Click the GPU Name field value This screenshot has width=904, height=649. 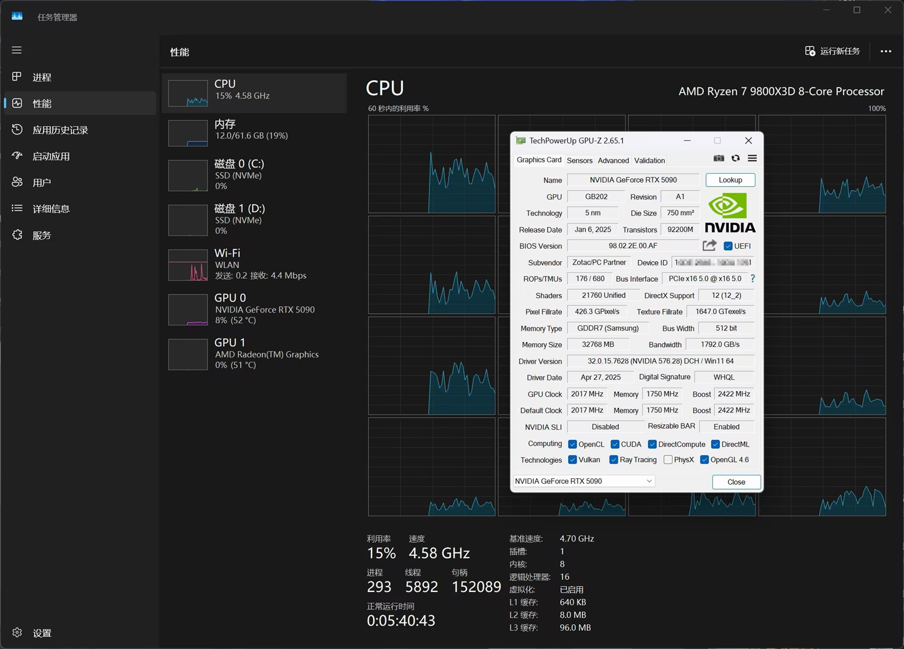633,180
